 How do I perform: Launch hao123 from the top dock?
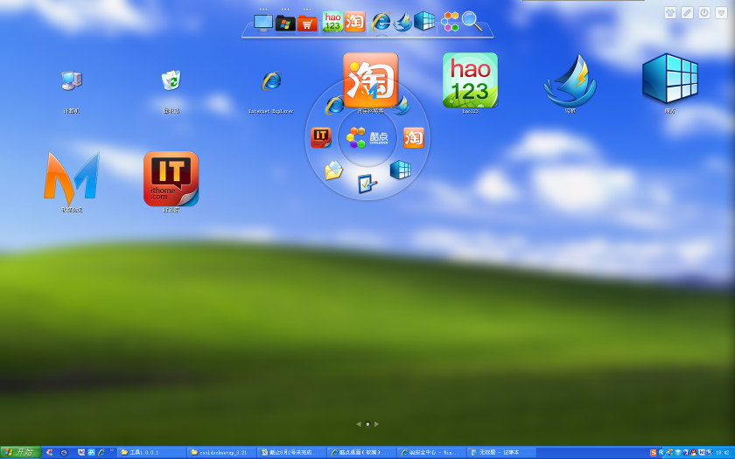pos(332,22)
